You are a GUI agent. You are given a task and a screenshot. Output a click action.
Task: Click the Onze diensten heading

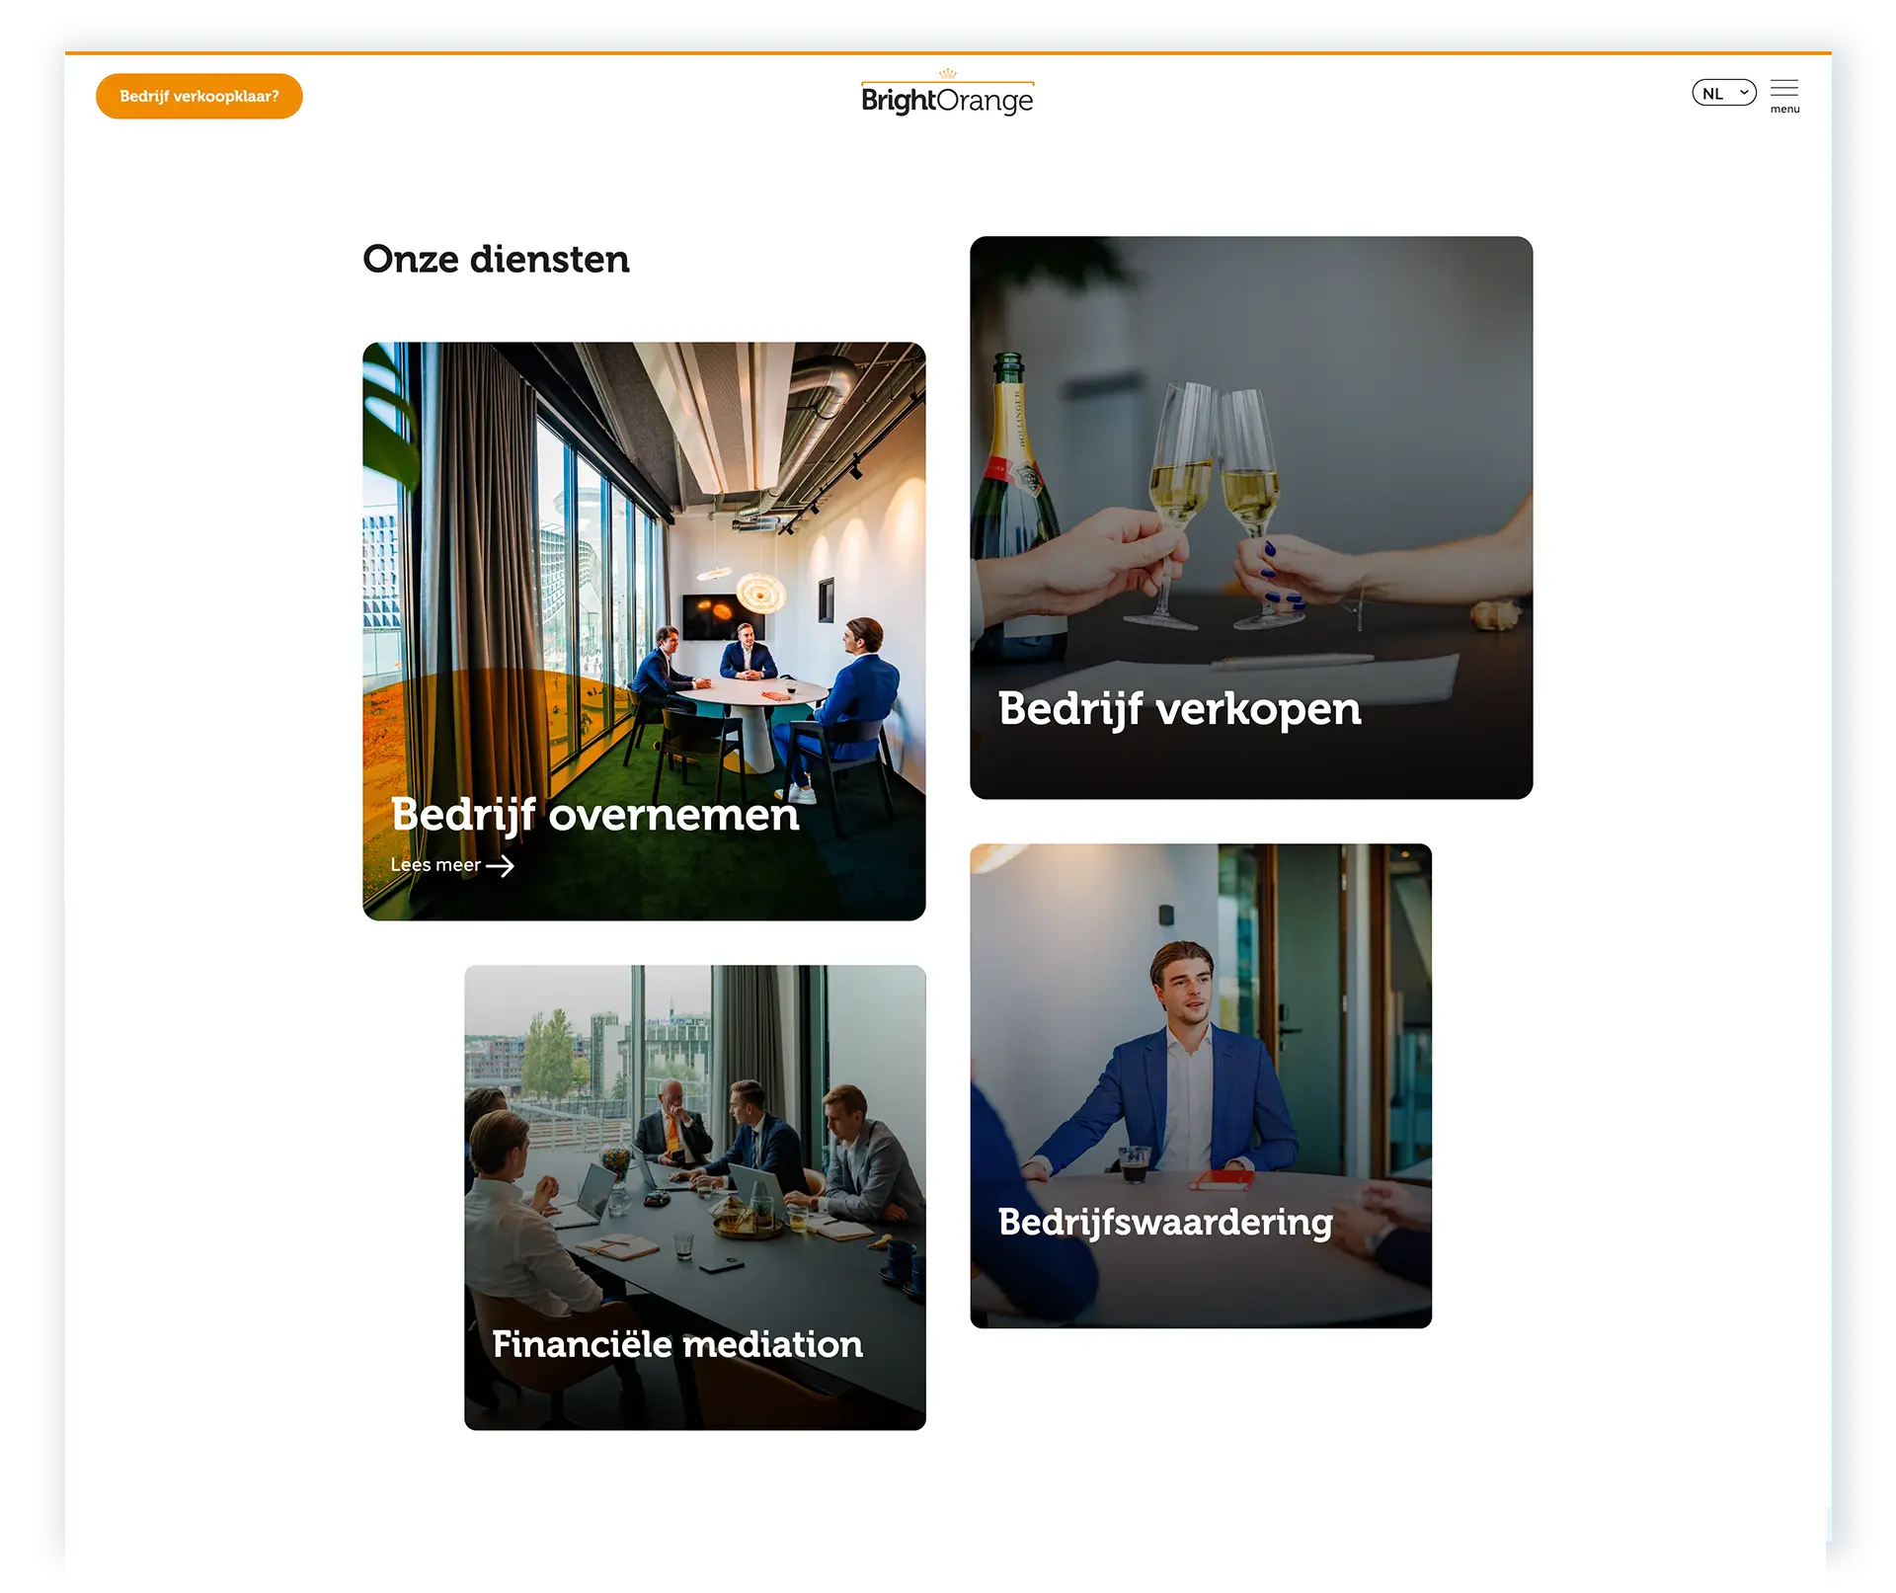(496, 259)
